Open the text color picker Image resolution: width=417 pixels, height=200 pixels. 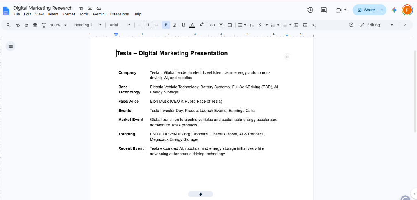(x=192, y=25)
